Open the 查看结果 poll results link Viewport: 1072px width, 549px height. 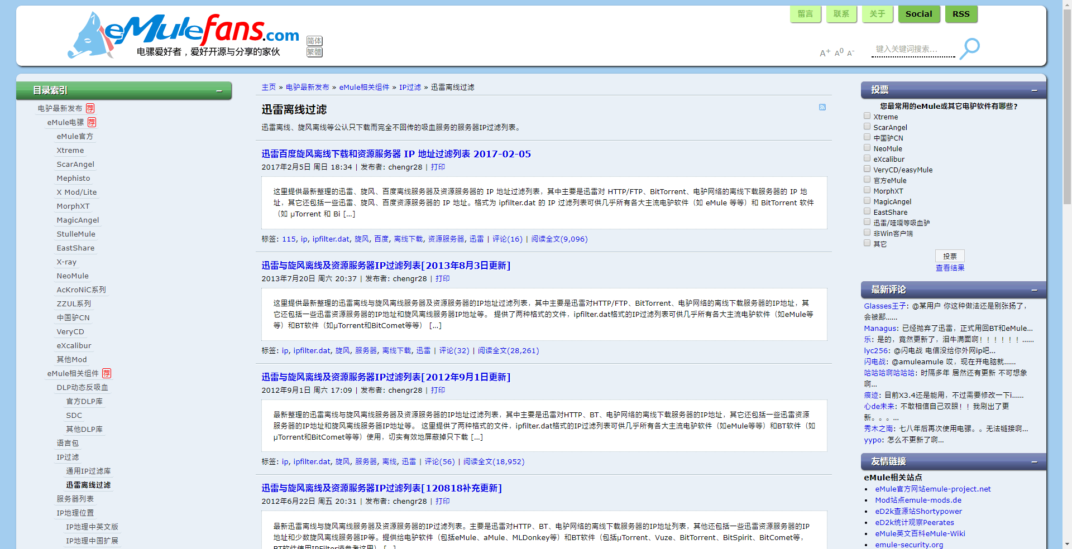point(950,268)
